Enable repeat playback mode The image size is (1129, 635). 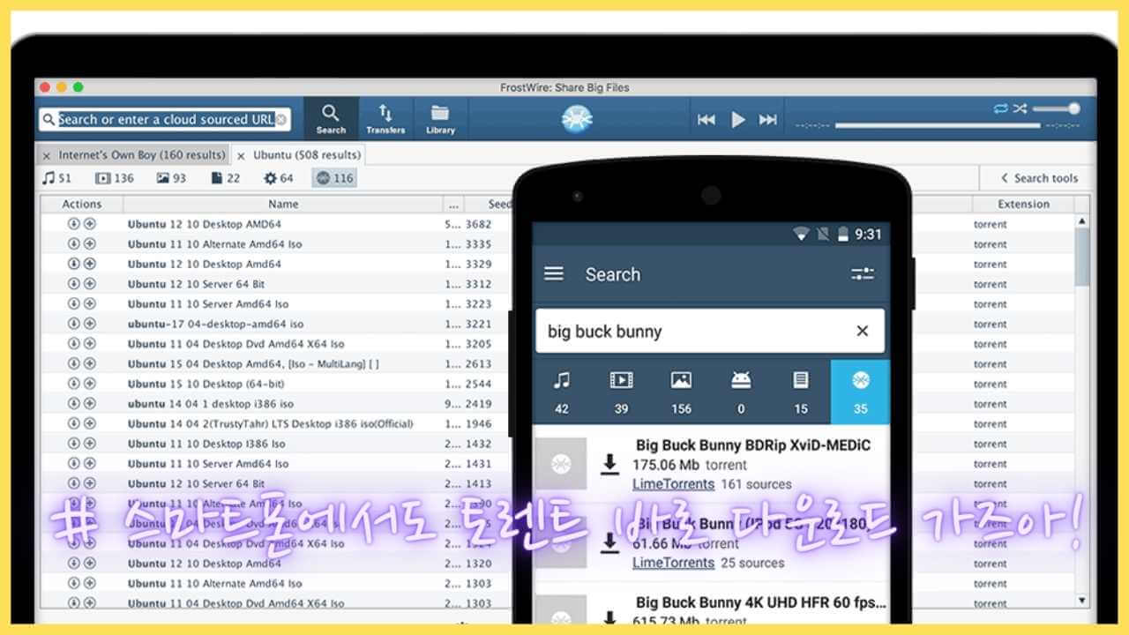1000,108
